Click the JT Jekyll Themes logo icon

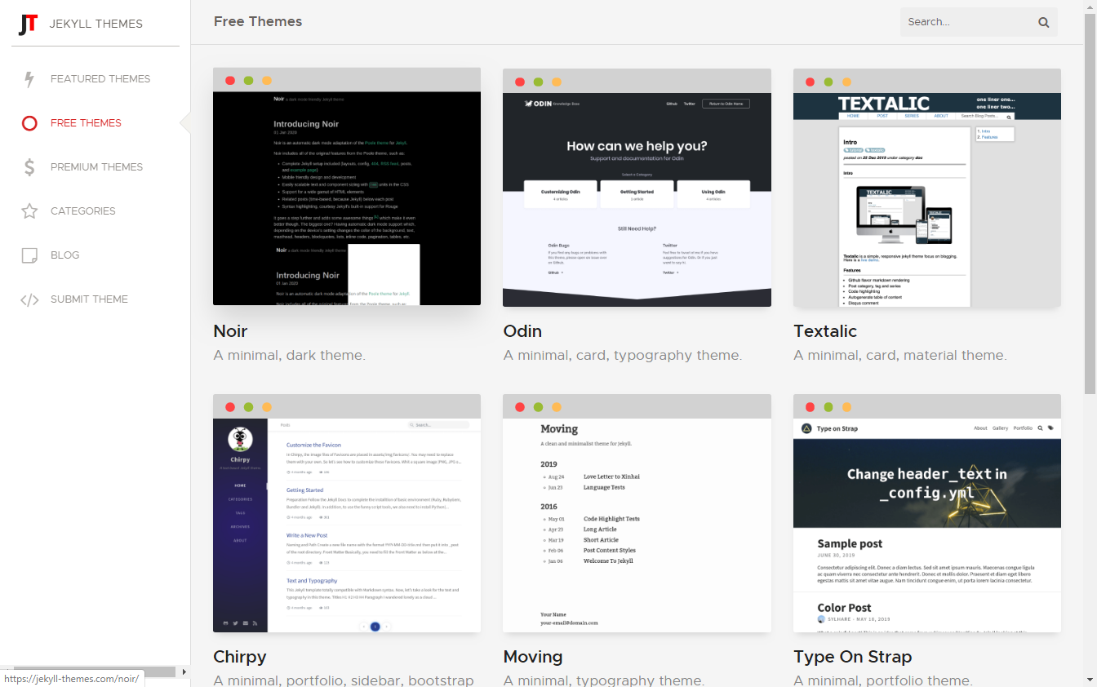(x=29, y=24)
